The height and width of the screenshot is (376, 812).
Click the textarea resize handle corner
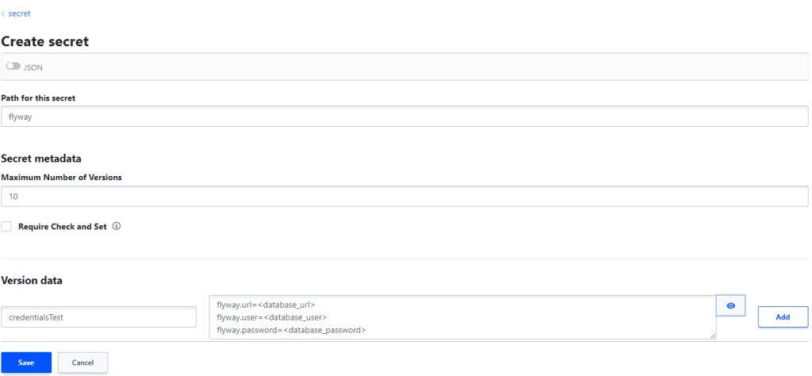(712, 336)
